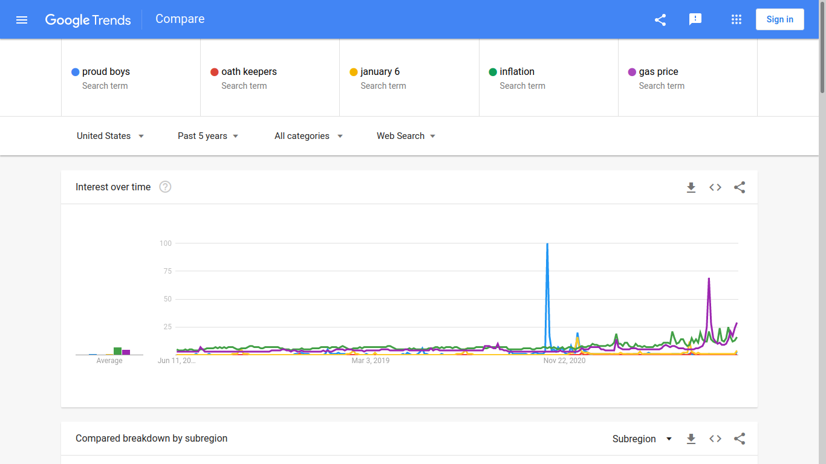Click the green inflation color dot
The image size is (826, 464).
(493, 72)
